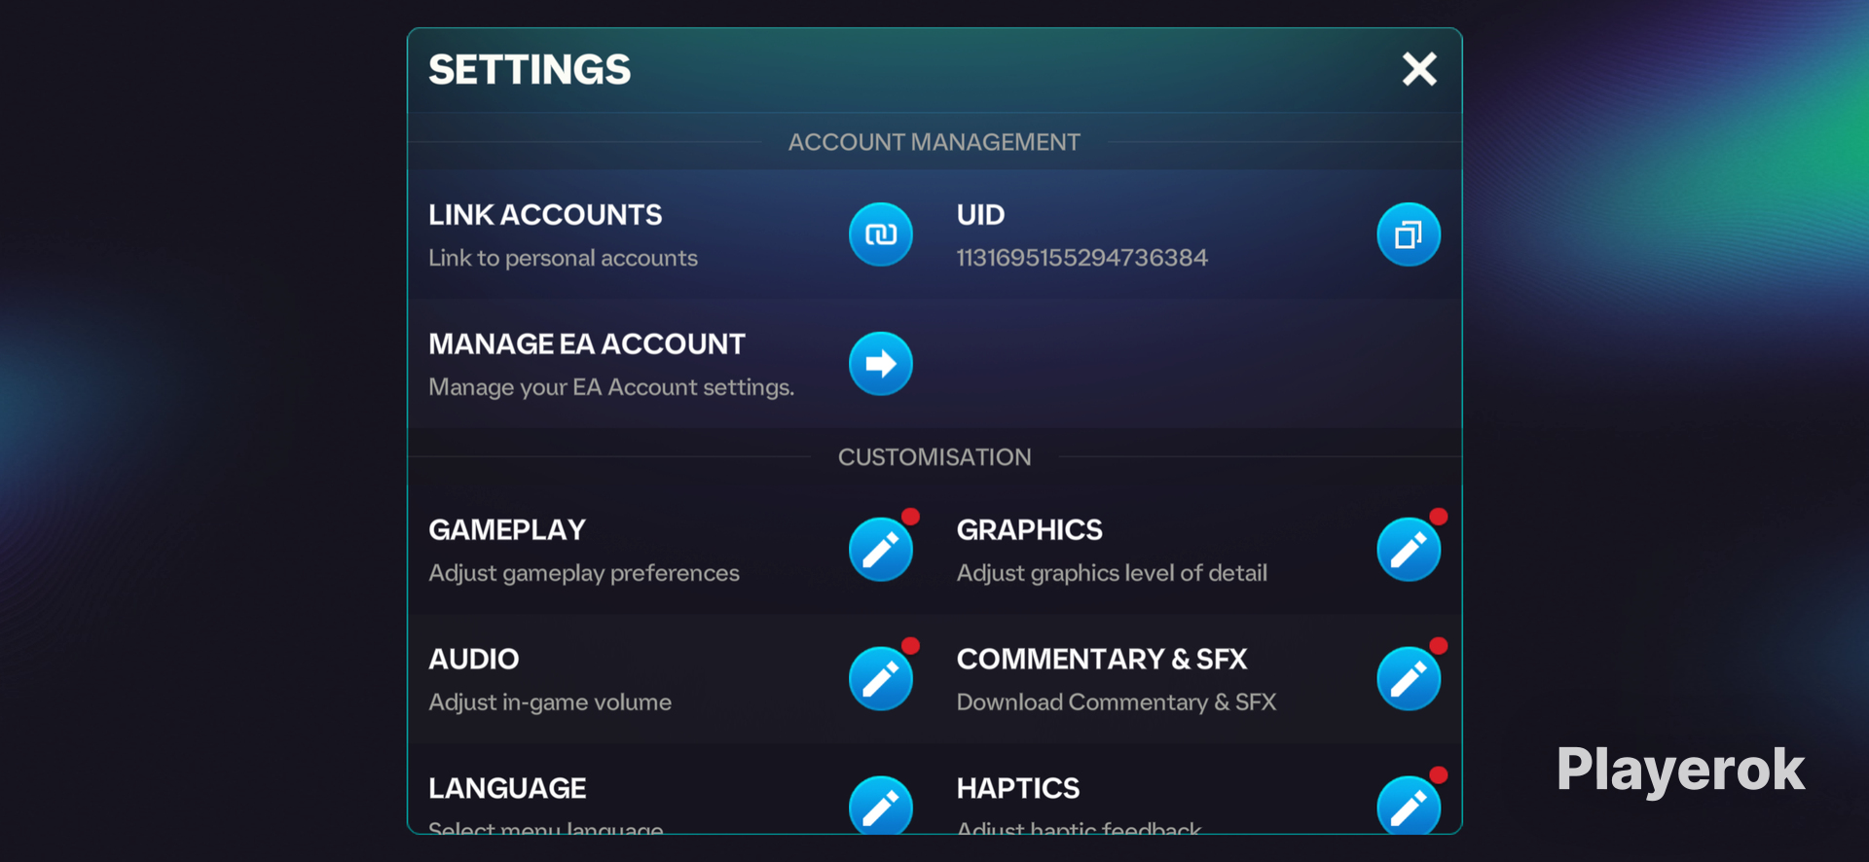Select the Audio setting title

tap(474, 660)
